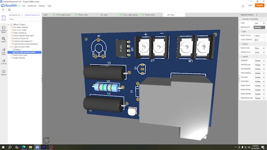Change BottomPasteMask visibility dropdown
Screen dimensions: 267x150
[259, 90]
